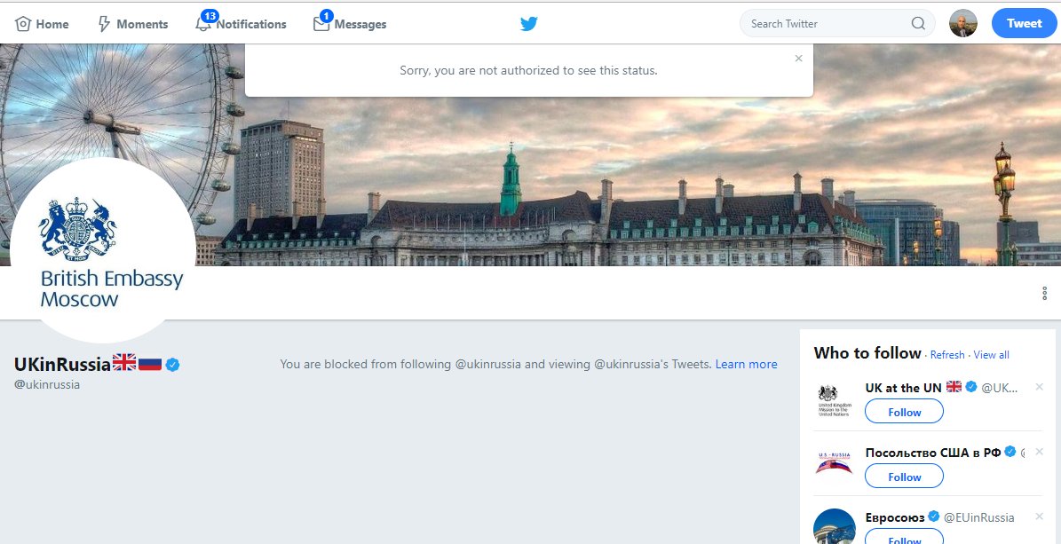Click the verified badge beside UK at the UN
Viewport: 1061px width, 544px height.
click(971, 386)
